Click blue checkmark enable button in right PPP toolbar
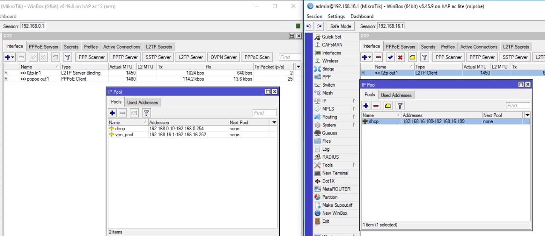Screen dimensions: 545x236 click(x=390, y=57)
